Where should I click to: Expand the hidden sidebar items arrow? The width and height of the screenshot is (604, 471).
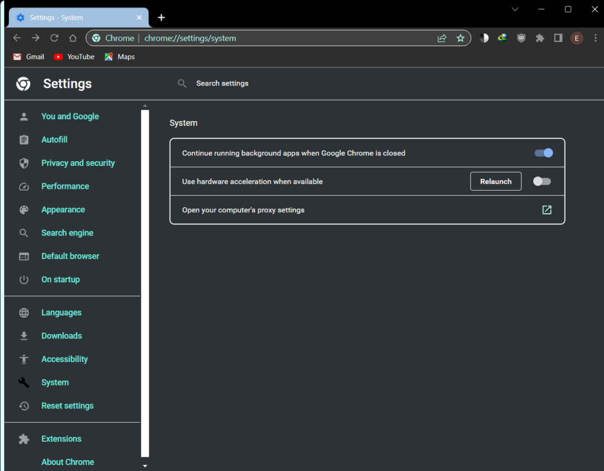pyautogui.click(x=145, y=466)
